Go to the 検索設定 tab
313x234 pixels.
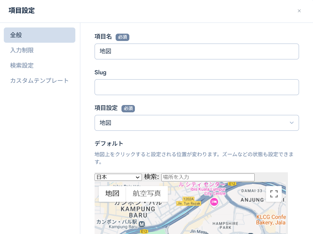coord(22,66)
